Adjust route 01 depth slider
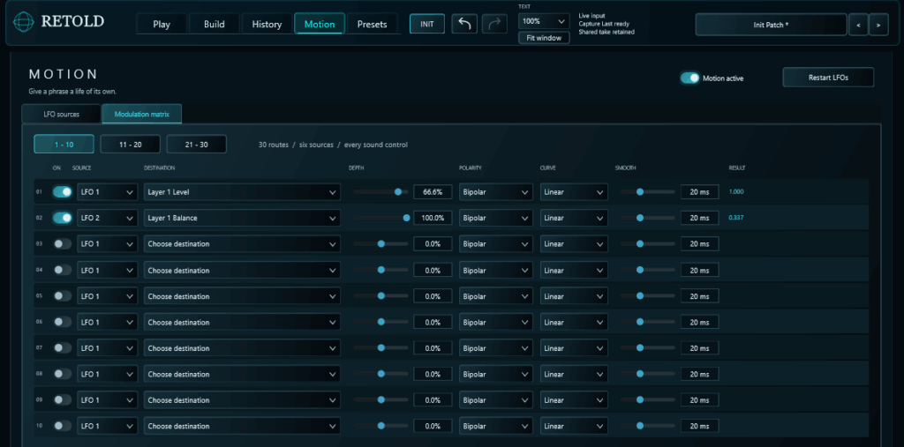Viewport: 904px width, 447px height. pyautogui.click(x=381, y=192)
